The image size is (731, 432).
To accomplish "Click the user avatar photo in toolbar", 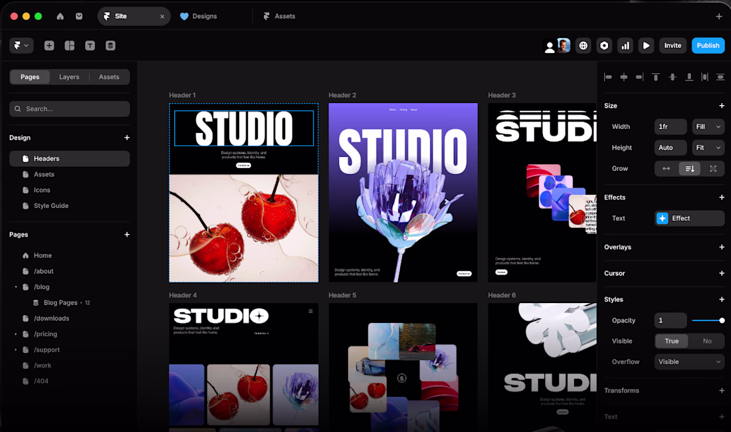I will click(564, 46).
